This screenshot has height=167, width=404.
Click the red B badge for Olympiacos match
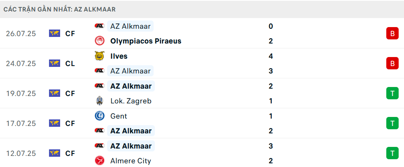point(392,33)
